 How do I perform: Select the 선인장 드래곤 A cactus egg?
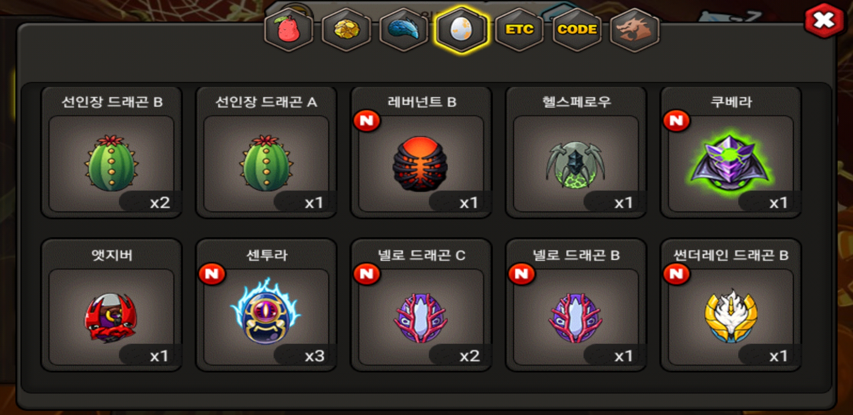266,153
